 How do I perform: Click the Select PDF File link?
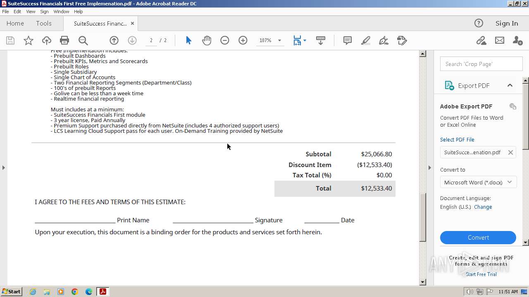457,139
